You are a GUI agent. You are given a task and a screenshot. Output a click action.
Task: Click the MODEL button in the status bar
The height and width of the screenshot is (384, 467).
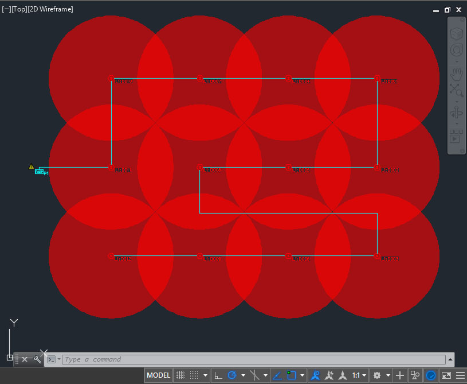158,375
